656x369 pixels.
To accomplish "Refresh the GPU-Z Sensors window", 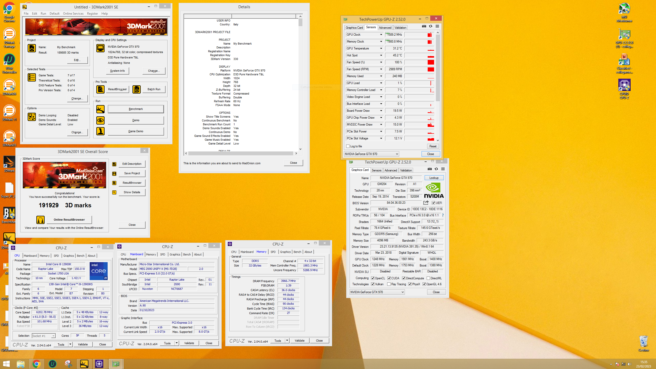I will [x=431, y=26].
